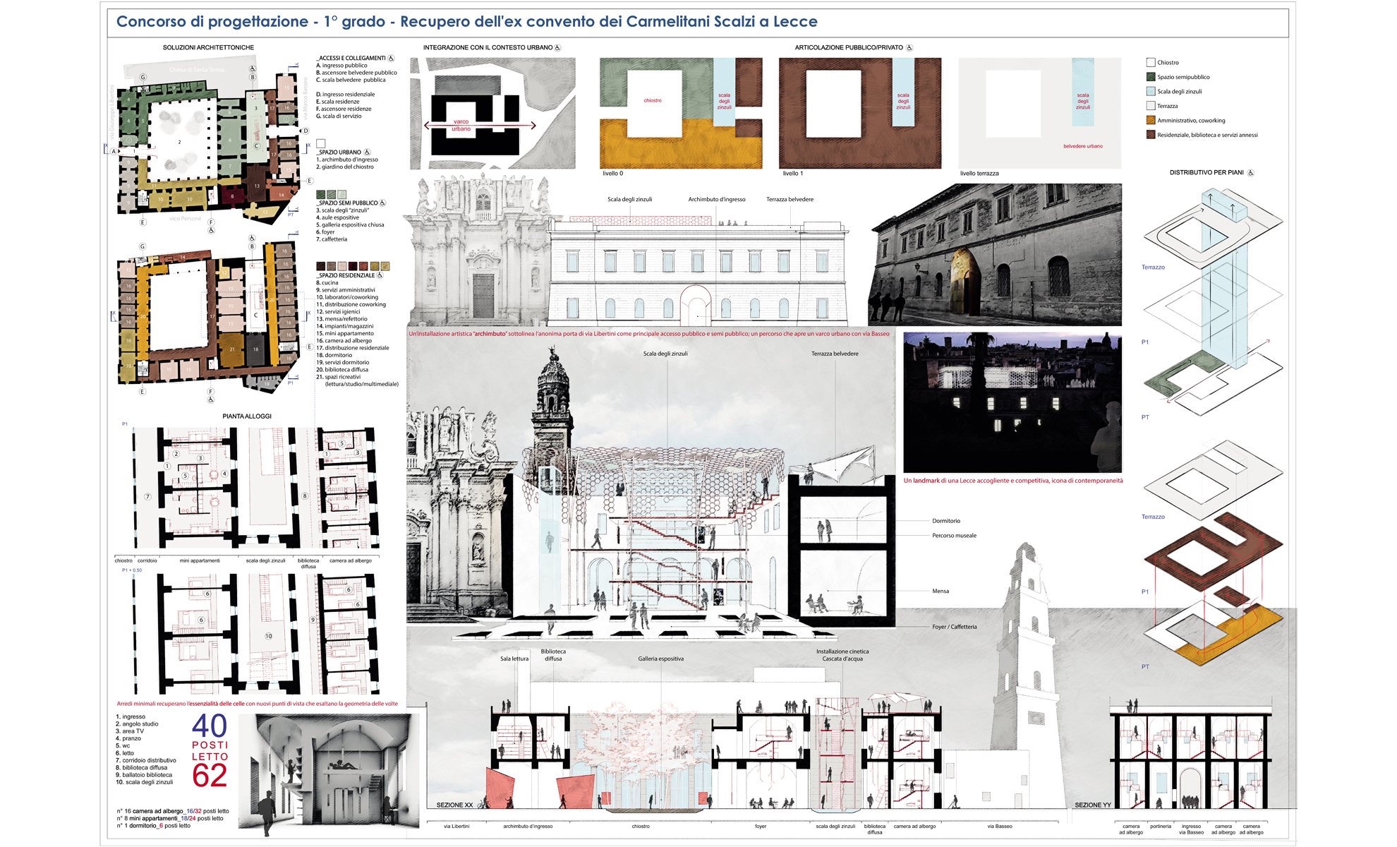This screenshot has width=1397, height=847.
Task: Click accessibility icon beside Accessi e Collegamenti
Action: click(392, 59)
